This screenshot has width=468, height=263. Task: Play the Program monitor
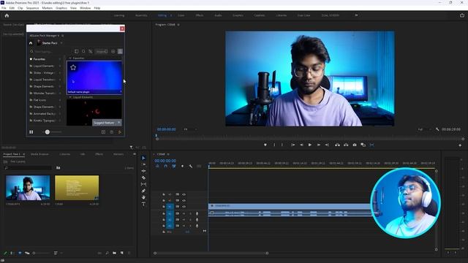[x=310, y=145]
